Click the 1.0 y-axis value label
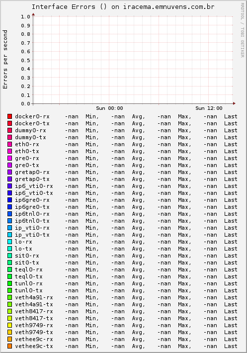 tap(25, 17)
